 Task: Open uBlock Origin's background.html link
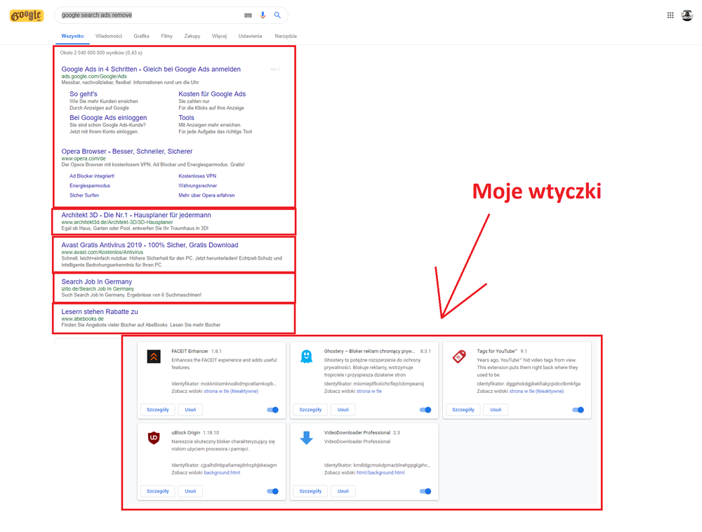click(222, 473)
